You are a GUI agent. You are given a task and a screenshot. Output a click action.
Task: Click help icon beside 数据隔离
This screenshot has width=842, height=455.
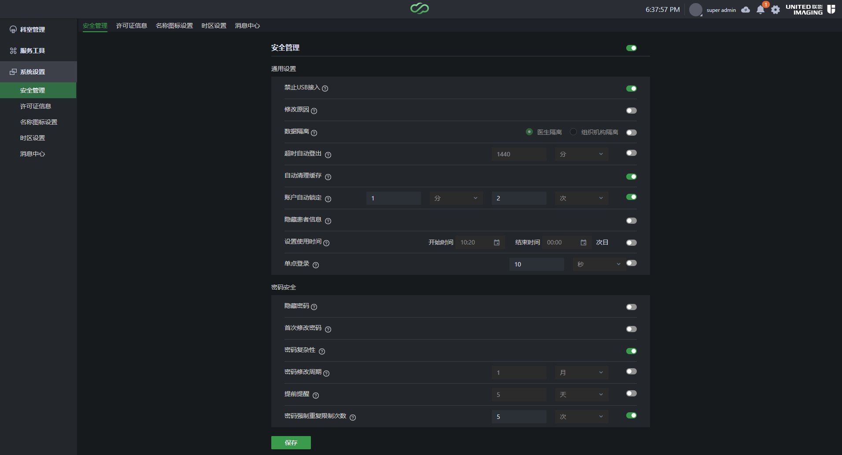tap(314, 133)
